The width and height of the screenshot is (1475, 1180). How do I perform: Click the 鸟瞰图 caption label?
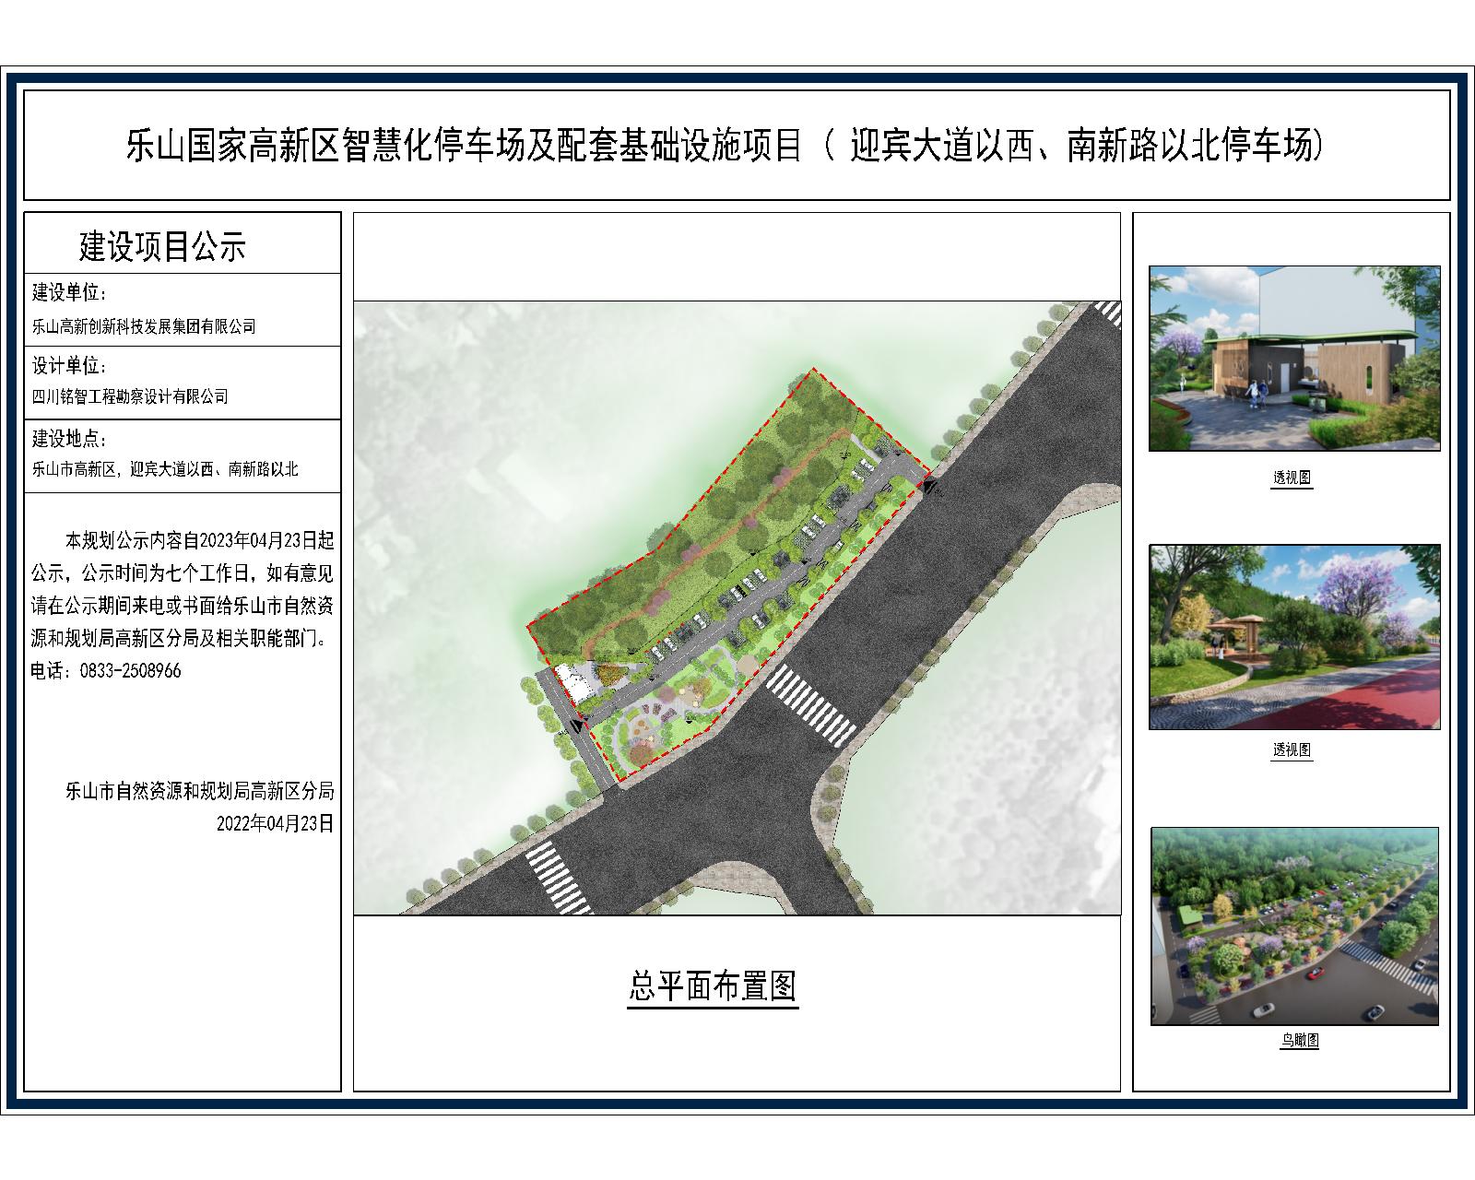[x=1299, y=1041]
